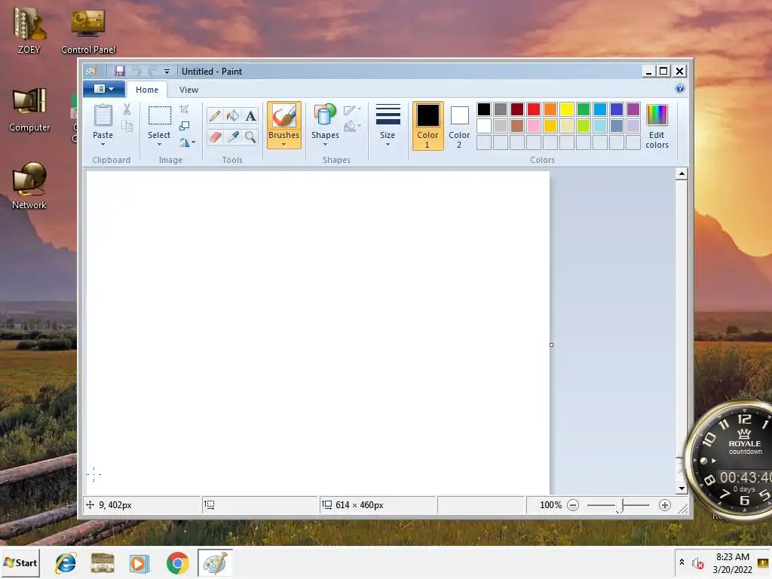Click the Edit colors rainbow icon
The width and height of the screenshot is (772, 579).
click(x=657, y=115)
